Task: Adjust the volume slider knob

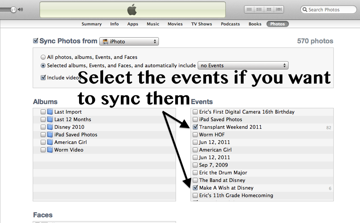Action: pyautogui.click(x=13, y=9)
